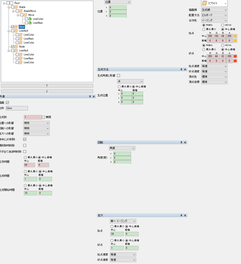The height and width of the screenshot is (264, 241).
Task: Select the AngleMove node label in tree
Action: 30,11
